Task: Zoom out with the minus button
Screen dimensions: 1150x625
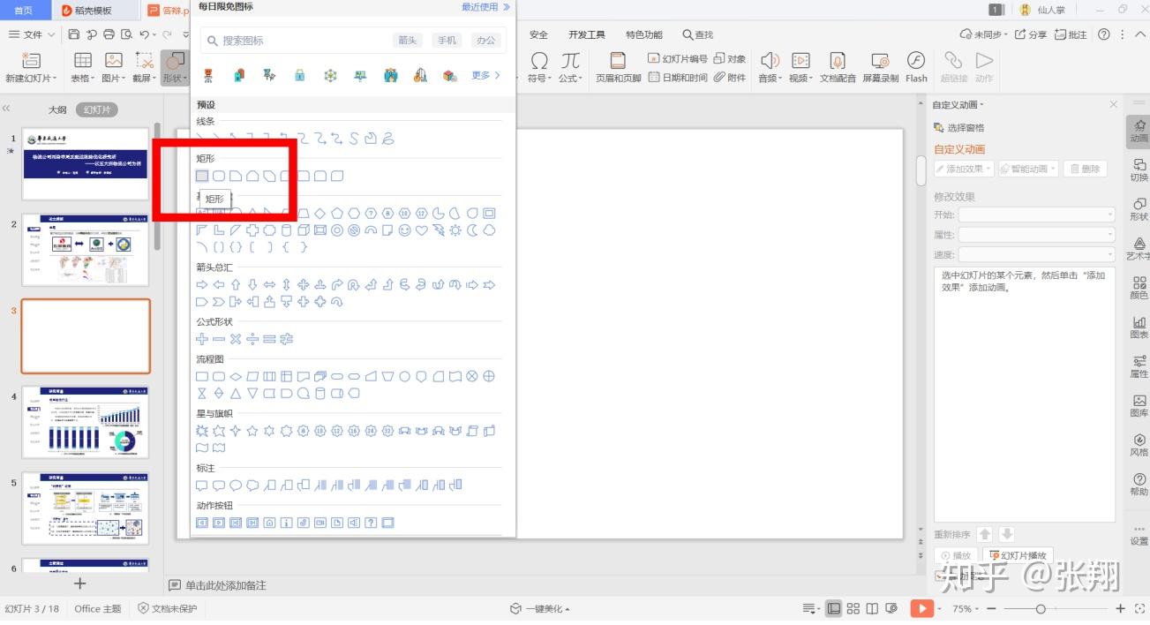Action: point(991,609)
